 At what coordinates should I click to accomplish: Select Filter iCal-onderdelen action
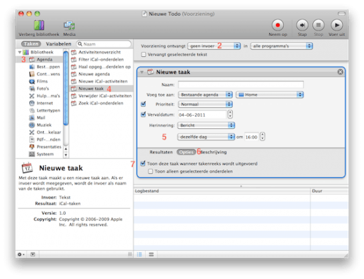(101, 60)
